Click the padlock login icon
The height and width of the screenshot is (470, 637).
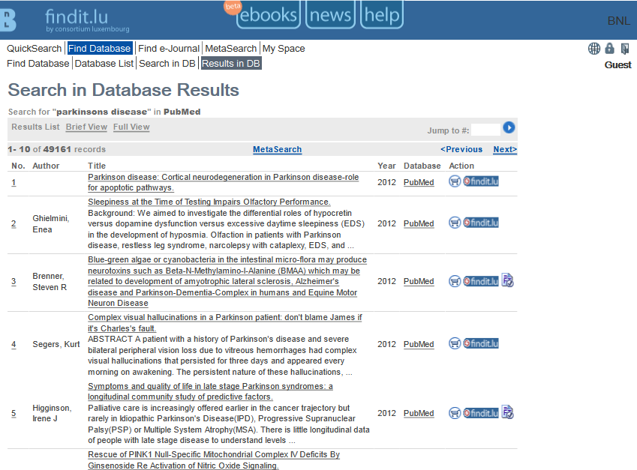coord(609,48)
